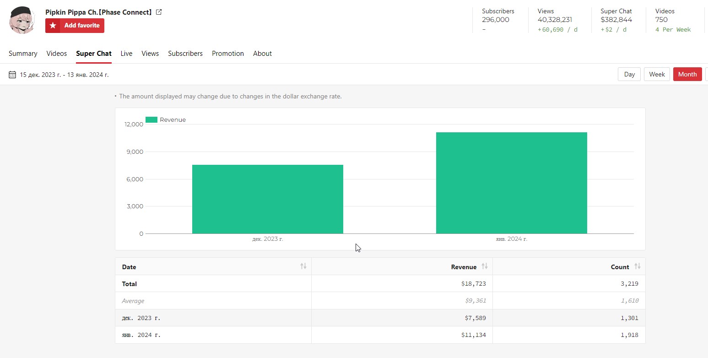
Task: Open the Promotion tab
Action: pyautogui.click(x=228, y=54)
